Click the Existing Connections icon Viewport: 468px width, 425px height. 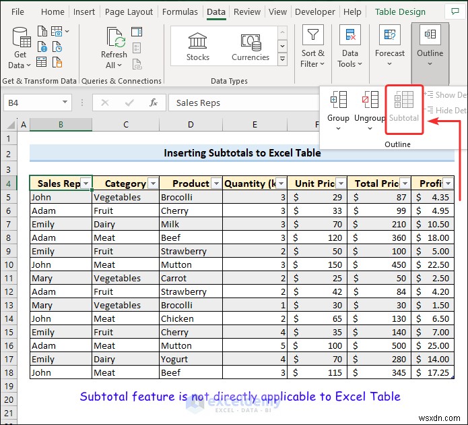pyautogui.click(x=57, y=62)
